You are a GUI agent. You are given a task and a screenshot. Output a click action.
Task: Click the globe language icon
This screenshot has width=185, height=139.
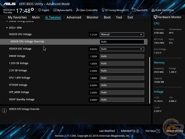tap(40, 10)
